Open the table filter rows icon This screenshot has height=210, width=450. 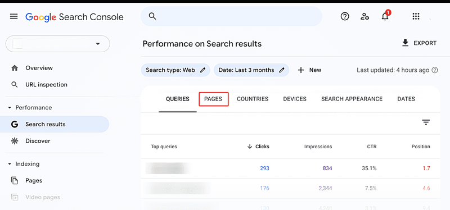[x=426, y=122]
